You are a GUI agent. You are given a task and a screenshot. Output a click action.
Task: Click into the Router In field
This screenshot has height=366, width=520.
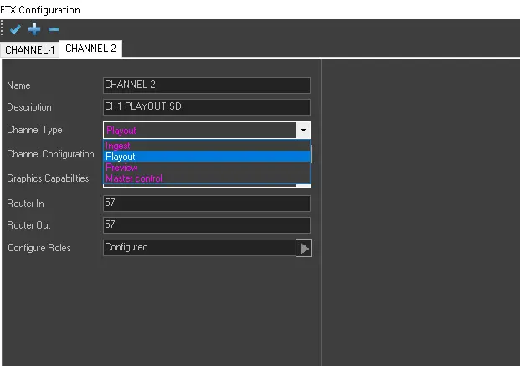coord(206,204)
